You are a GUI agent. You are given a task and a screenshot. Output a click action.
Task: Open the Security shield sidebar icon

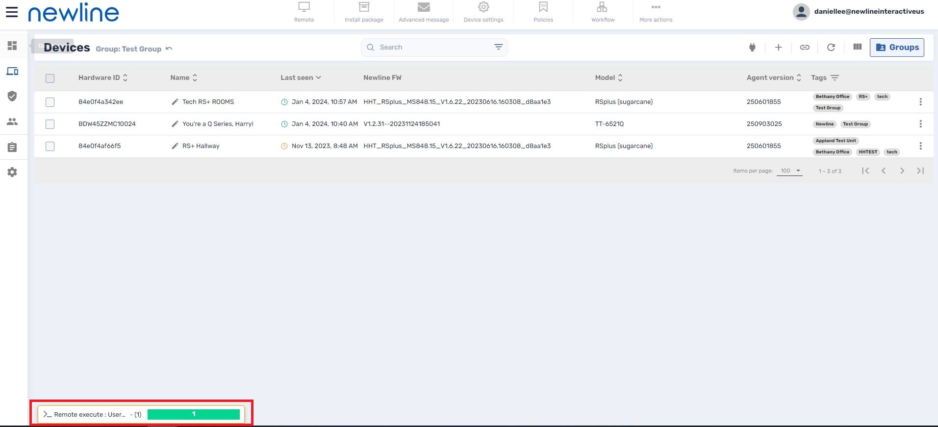click(x=12, y=96)
